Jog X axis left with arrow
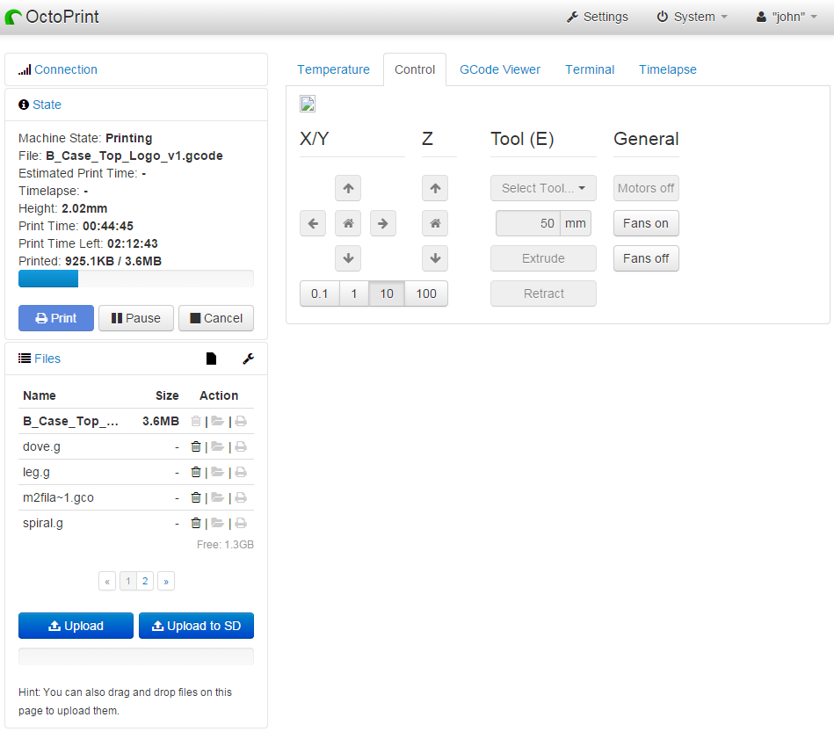The height and width of the screenshot is (732, 834). [x=313, y=223]
